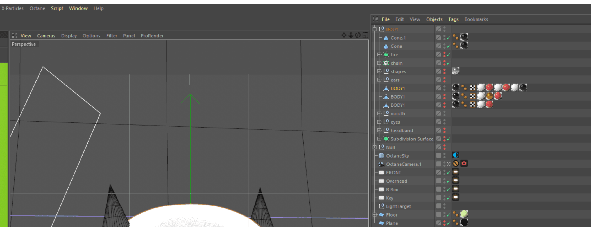
Task: Open the X-Particles menu
Action: [12, 8]
